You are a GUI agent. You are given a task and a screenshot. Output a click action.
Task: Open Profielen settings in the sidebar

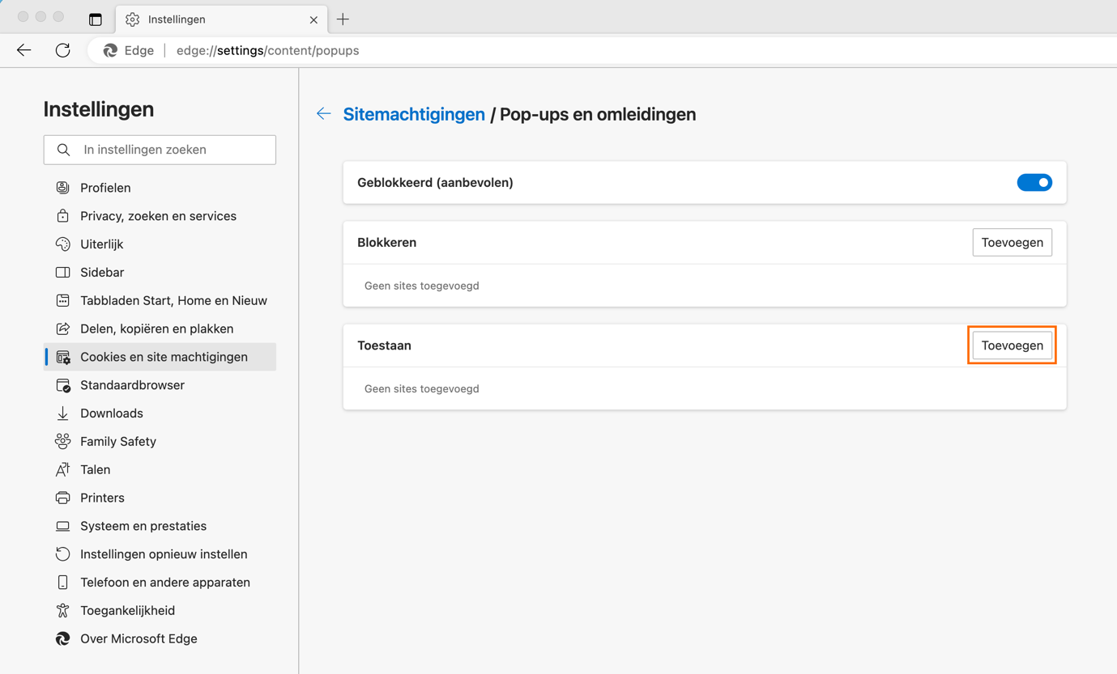click(63, 187)
